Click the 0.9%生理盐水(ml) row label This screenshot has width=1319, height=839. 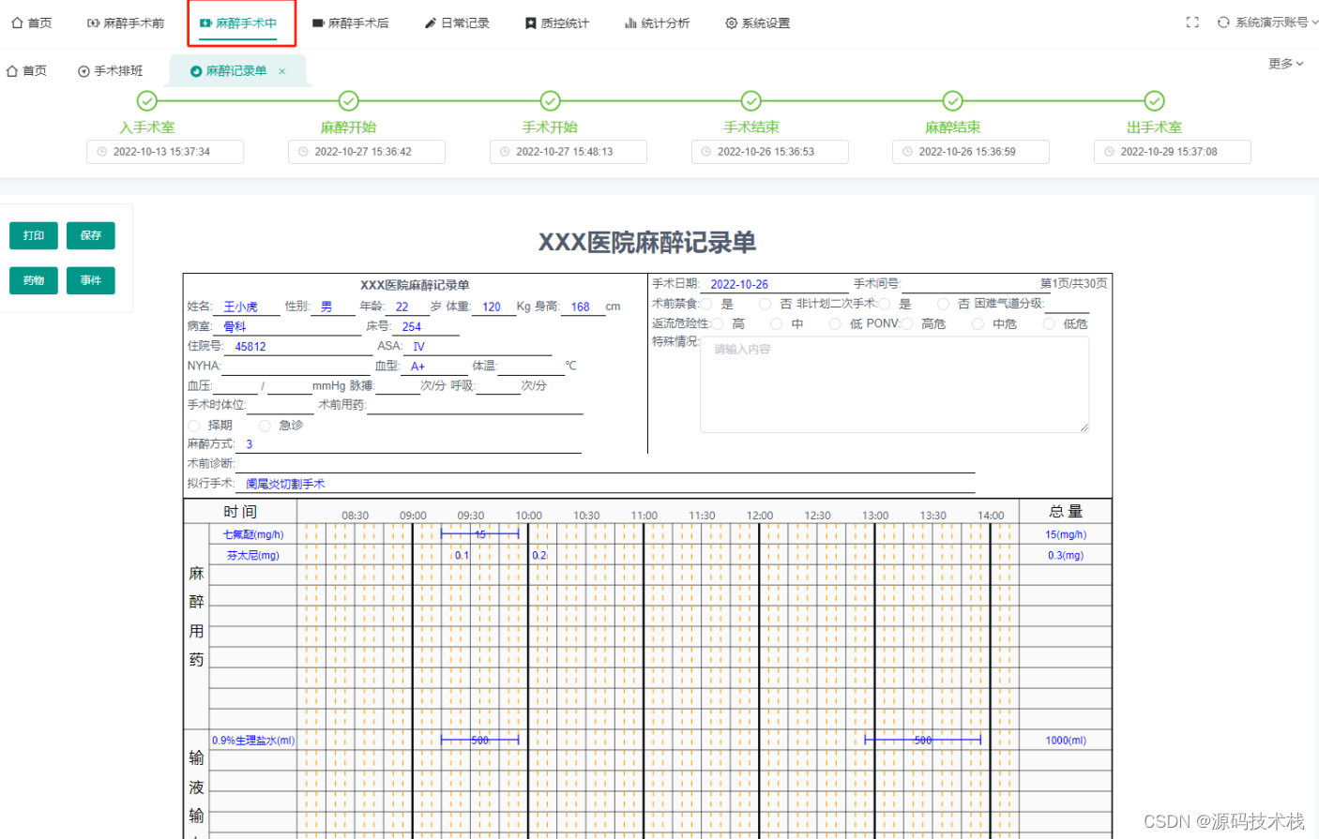[x=253, y=741]
